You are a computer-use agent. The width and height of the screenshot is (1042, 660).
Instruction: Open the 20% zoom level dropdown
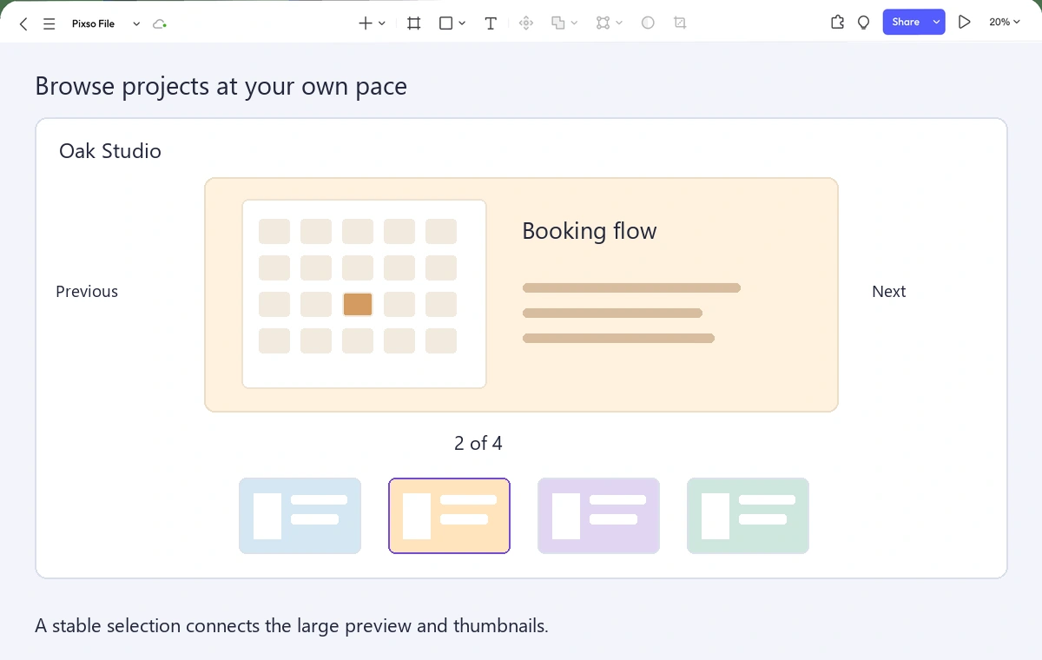point(1005,23)
